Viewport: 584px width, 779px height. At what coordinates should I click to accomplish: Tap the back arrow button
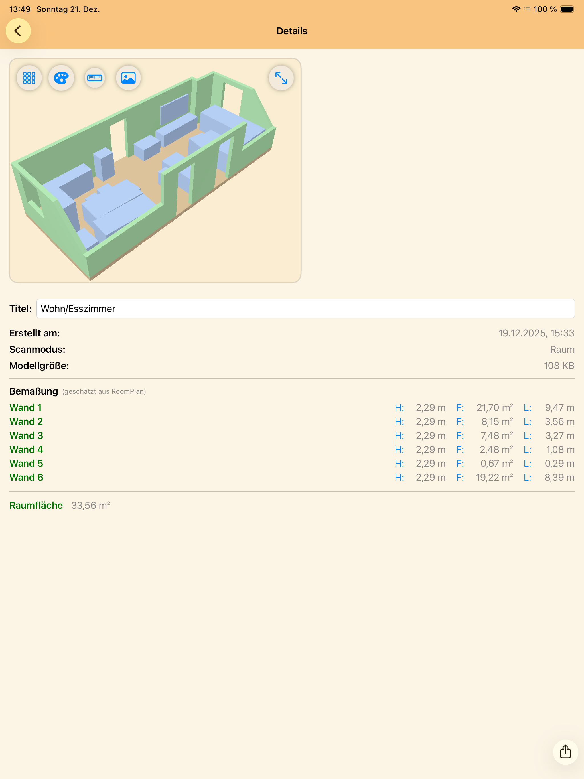[18, 31]
